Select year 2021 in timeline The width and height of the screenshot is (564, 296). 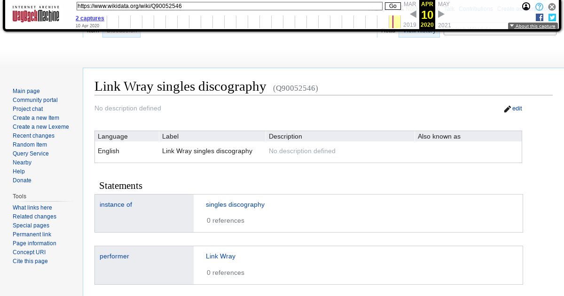tap(444, 25)
